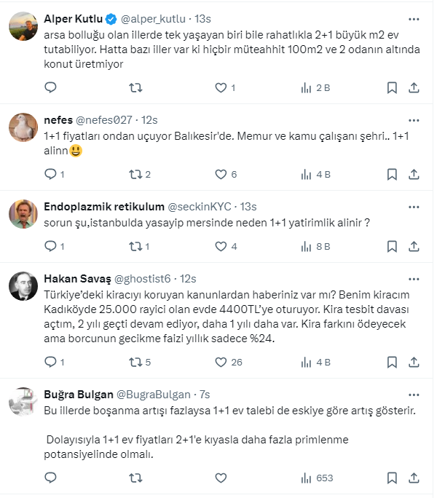Open more options on nefes's tweet
The image size is (437, 498).
(414, 119)
